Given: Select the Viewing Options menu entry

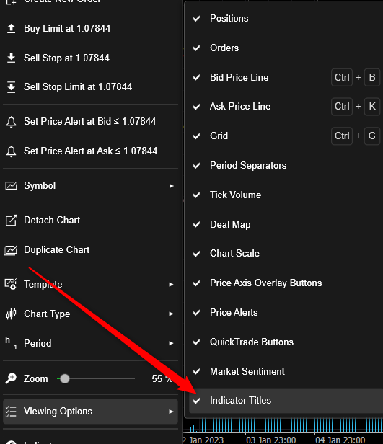Looking at the screenshot, I should [90, 412].
